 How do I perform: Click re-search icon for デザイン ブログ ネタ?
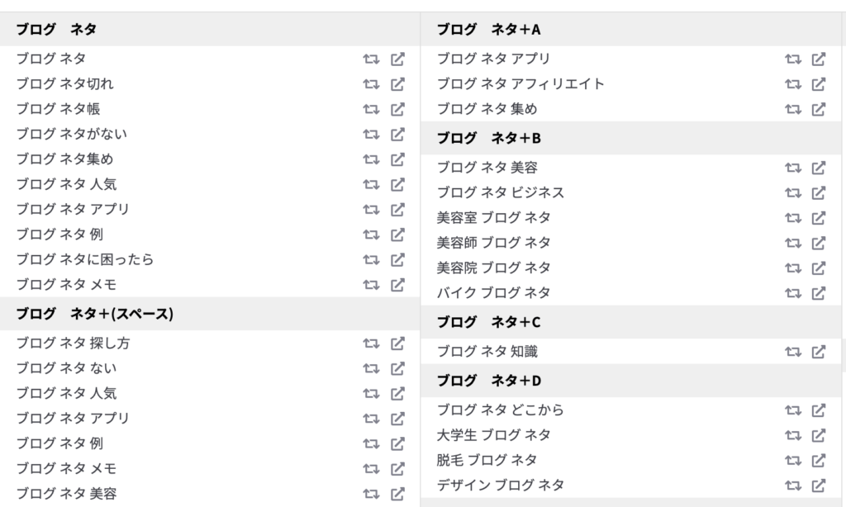click(792, 486)
